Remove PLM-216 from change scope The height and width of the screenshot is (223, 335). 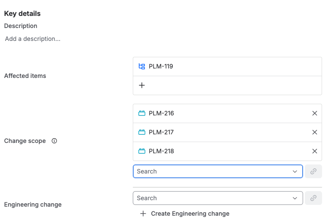(x=314, y=113)
